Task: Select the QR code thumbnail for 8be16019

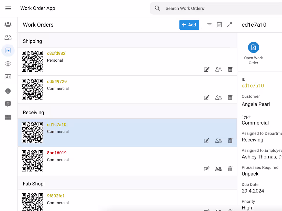Action: point(32,161)
